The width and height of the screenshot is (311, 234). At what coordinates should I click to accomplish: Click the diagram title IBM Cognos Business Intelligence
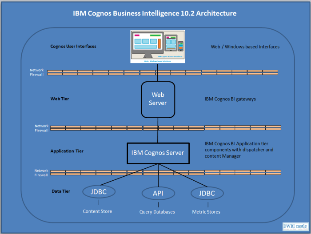[155, 13]
